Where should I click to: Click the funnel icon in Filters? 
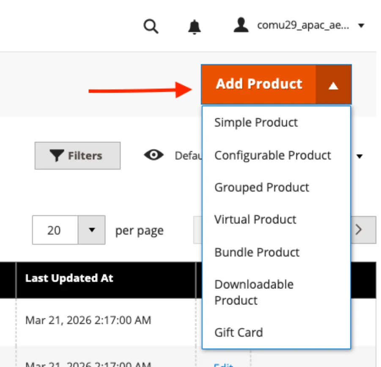pyautogui.click(x=57, y=156)
